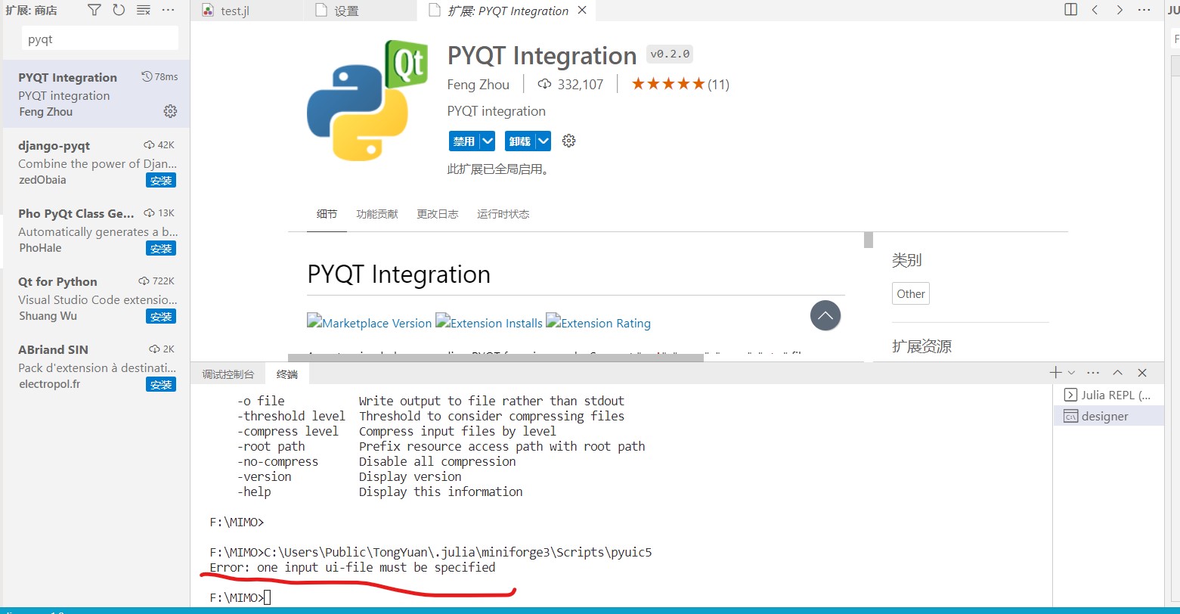This screenshot has width=1180, height=614.
Task: Navigate back with the left chevron
Action: [1095, 10]
